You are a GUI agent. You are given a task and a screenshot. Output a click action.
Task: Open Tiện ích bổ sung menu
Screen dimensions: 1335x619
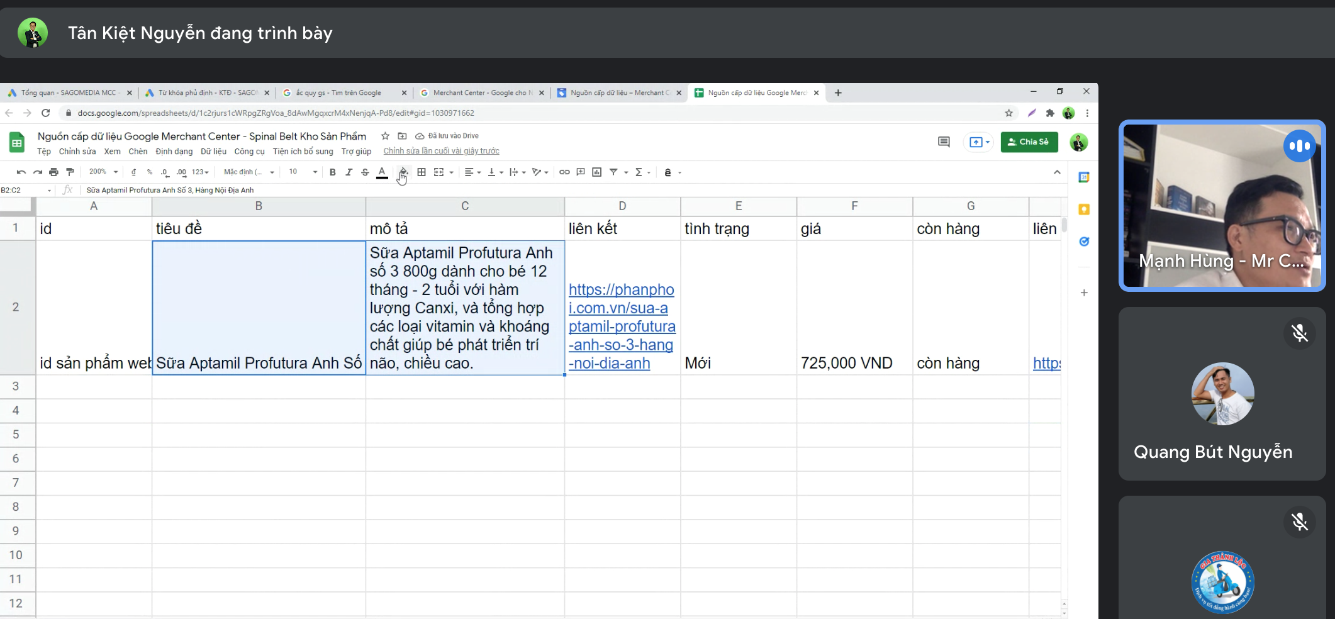tap(303, 152)
